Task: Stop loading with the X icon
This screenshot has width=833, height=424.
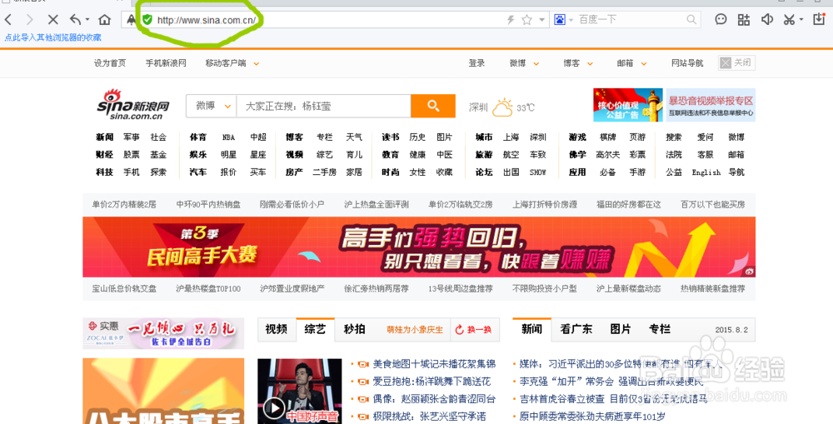Action: pyautogui.click(x=52, y=20)
